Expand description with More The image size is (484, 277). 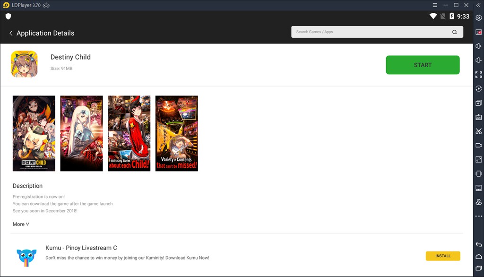(21, 224)
